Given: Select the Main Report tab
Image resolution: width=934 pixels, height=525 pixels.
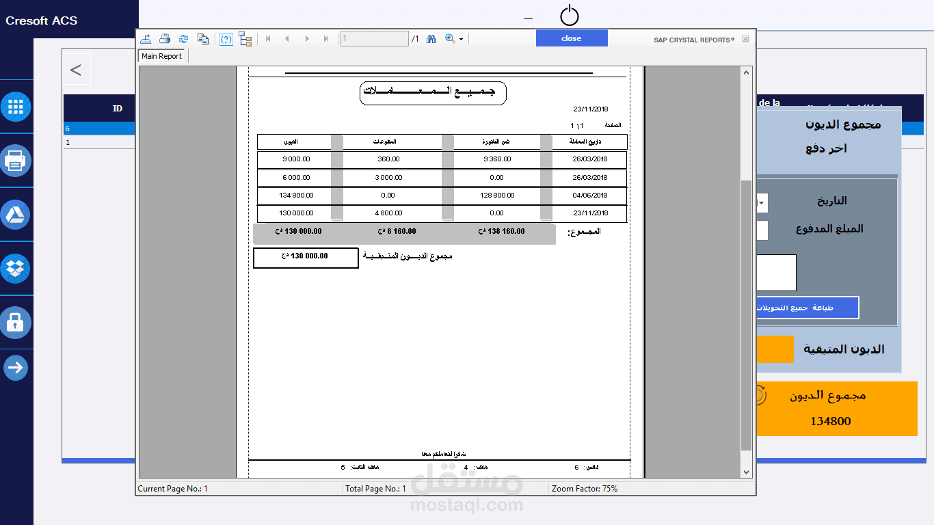Looking at the screenshot, I should [x=162, y=56].
